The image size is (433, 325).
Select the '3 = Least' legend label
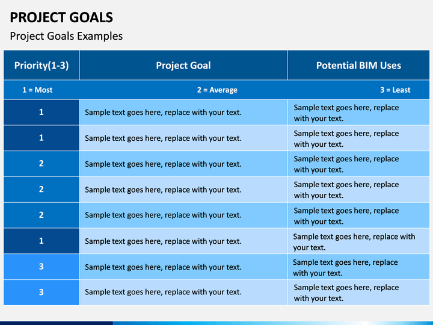395,90
